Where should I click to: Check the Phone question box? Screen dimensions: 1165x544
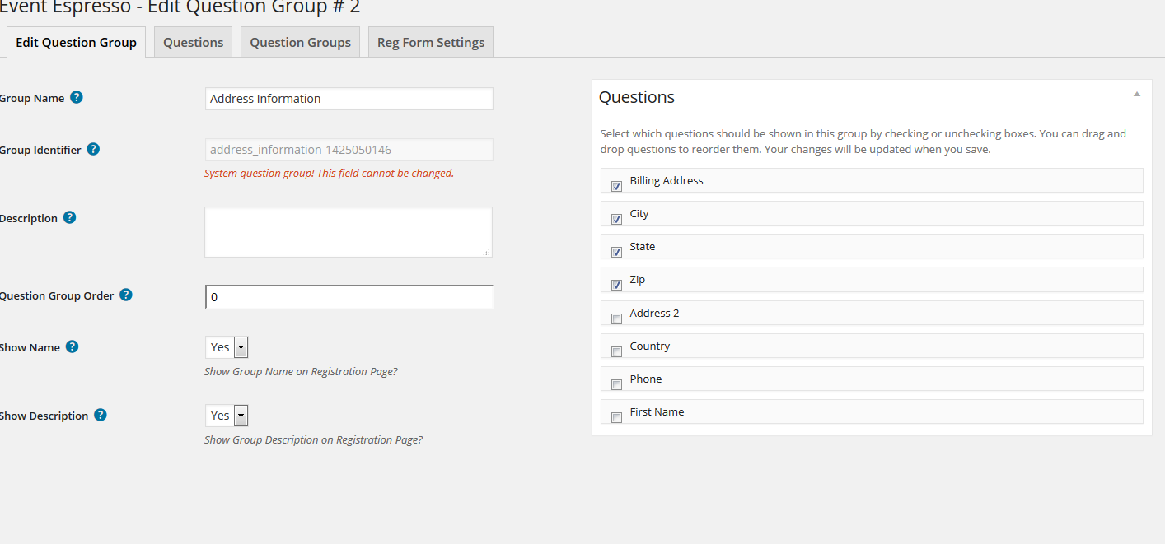[616, 384]
